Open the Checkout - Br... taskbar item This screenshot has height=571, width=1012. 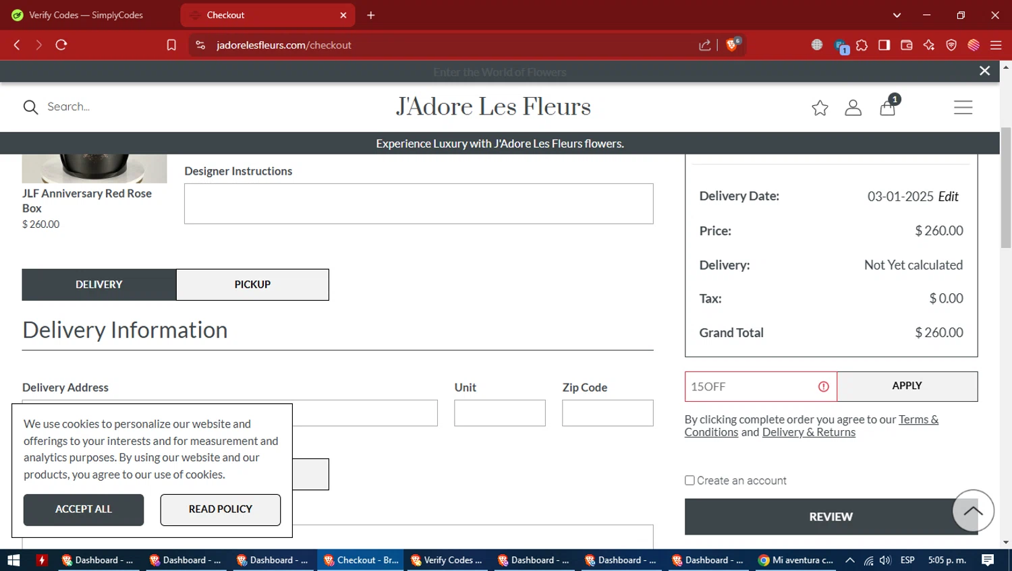[361, 560]
